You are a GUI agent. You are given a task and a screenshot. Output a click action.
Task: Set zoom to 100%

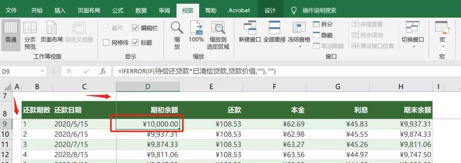196,31
